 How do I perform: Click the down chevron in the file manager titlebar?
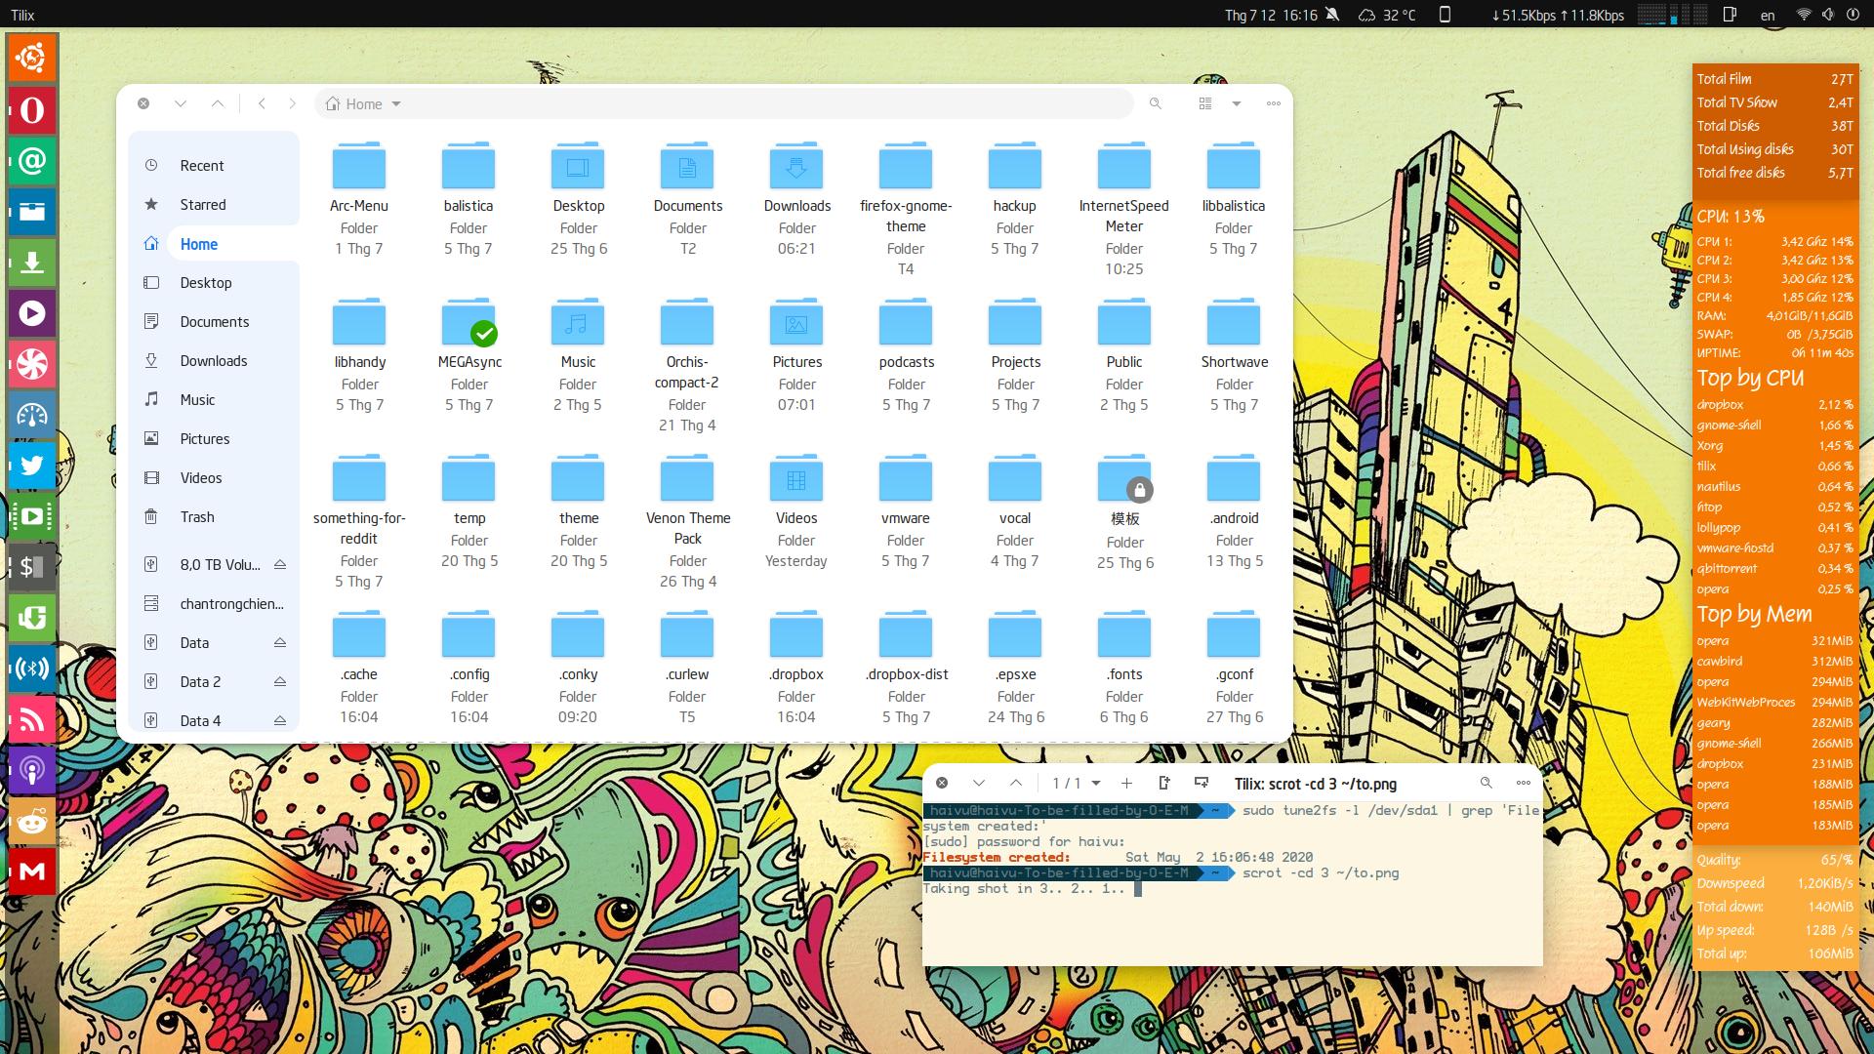[181, 103]
